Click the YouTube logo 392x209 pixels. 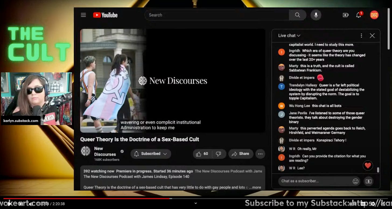click(105, 15)
